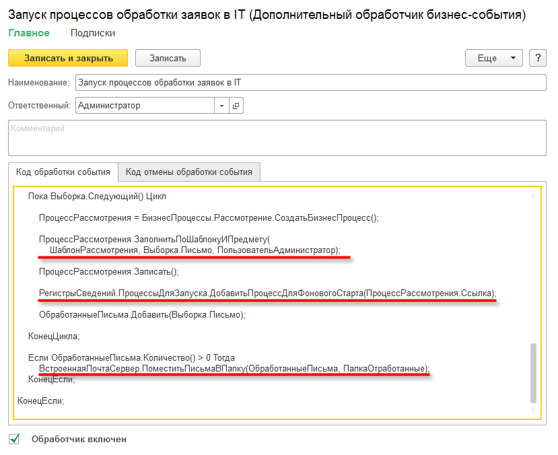Toggle the Обработчик включен checkbox
Image resolution: width=558 pixels, height=455 pixels.
click(14, 440)
